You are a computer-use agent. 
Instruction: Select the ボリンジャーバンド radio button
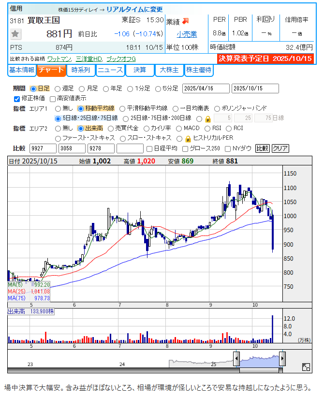click(x=217, y=109)
